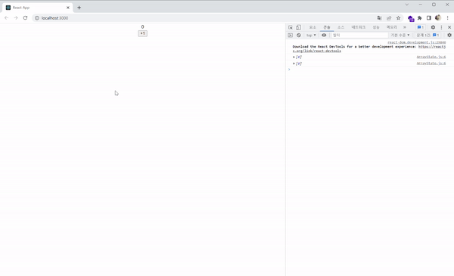
Task: Switch to the 성능 (Performance) tab
Action: (x=376, y=27)
